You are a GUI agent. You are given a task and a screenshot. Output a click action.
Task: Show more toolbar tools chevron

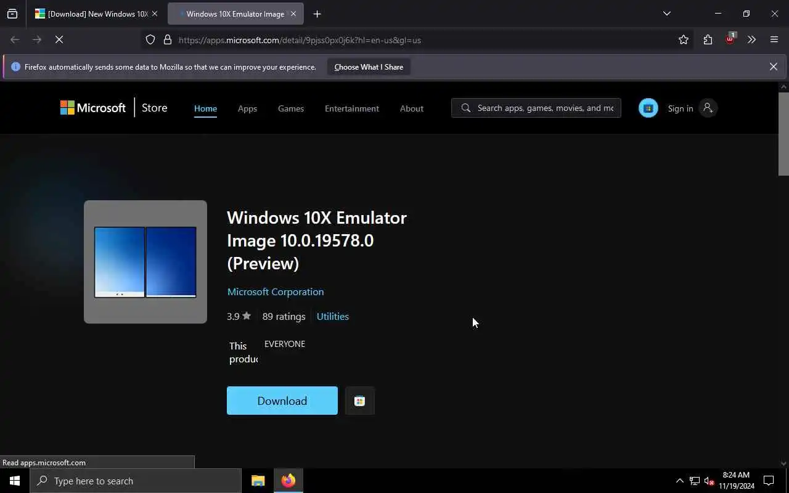751,39
